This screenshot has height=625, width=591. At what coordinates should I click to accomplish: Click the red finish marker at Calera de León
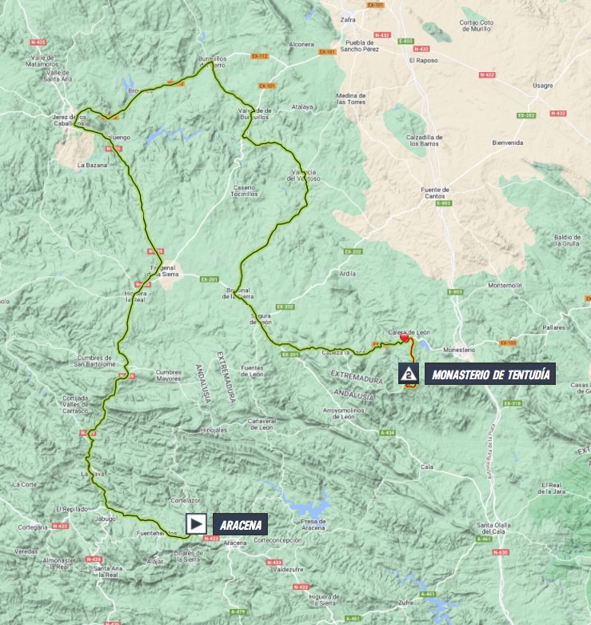click(404, 338)
